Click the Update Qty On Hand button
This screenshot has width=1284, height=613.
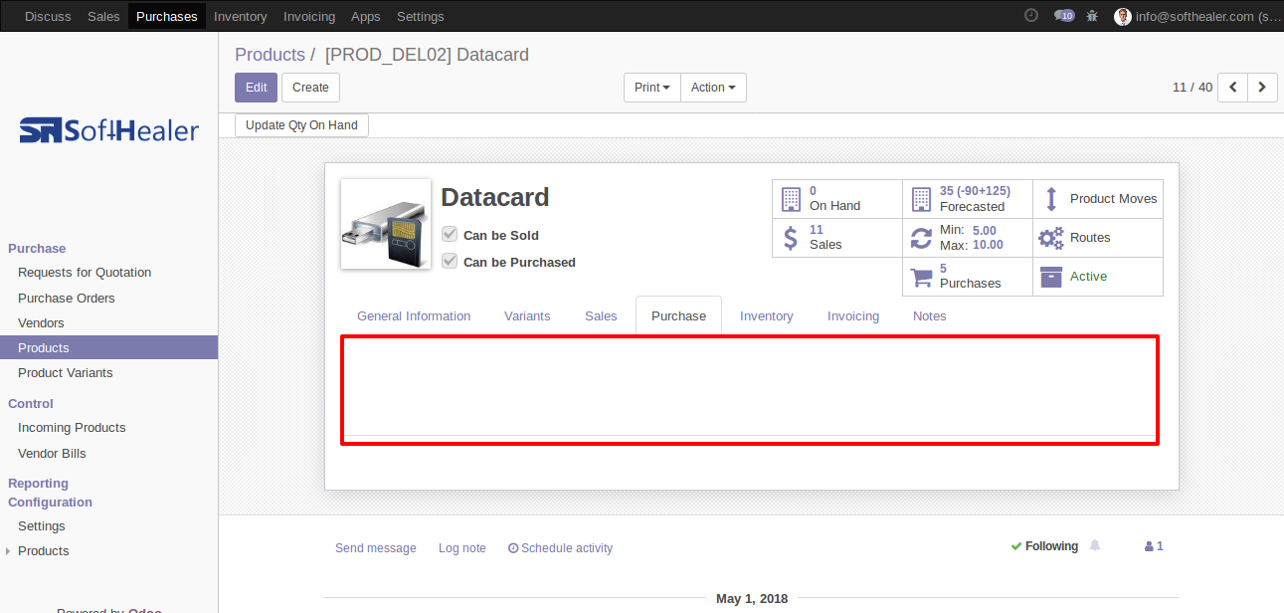(x=302, y=125)
